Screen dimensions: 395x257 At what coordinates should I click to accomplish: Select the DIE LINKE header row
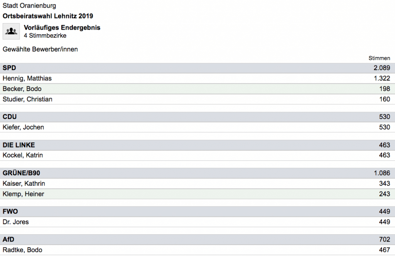point(197,145)
